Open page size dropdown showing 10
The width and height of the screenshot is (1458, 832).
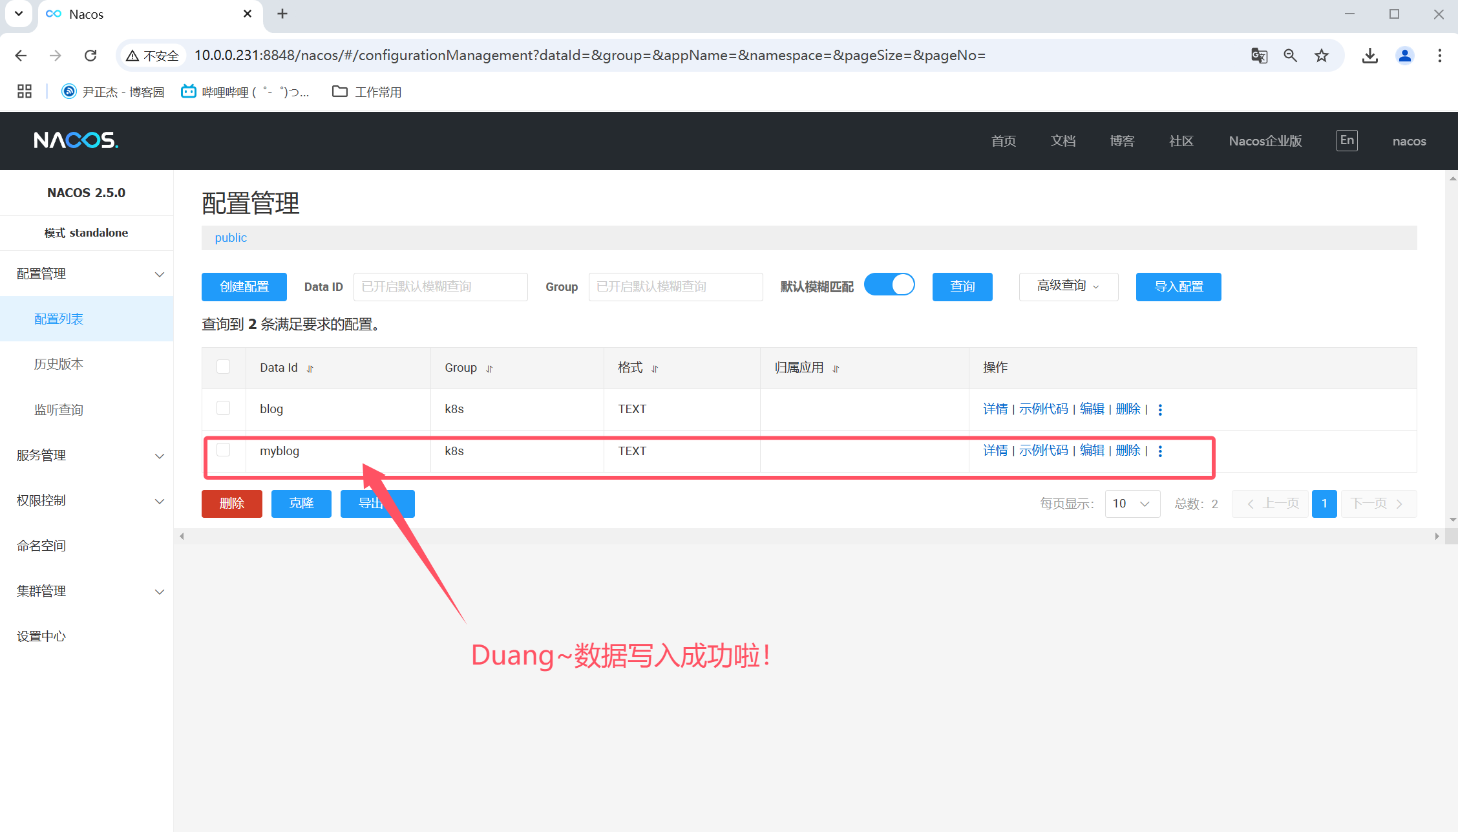[x=1132, y=504]
